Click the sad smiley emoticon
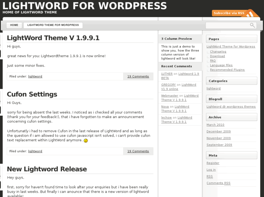264x197 pixels. [86, 141]
